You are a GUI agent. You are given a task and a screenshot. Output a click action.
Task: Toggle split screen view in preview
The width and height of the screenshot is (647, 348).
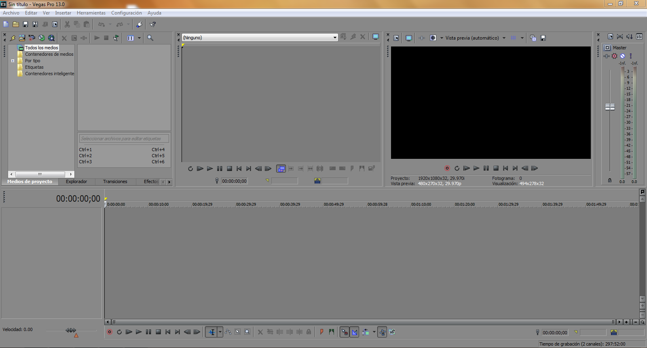point(433,38)
